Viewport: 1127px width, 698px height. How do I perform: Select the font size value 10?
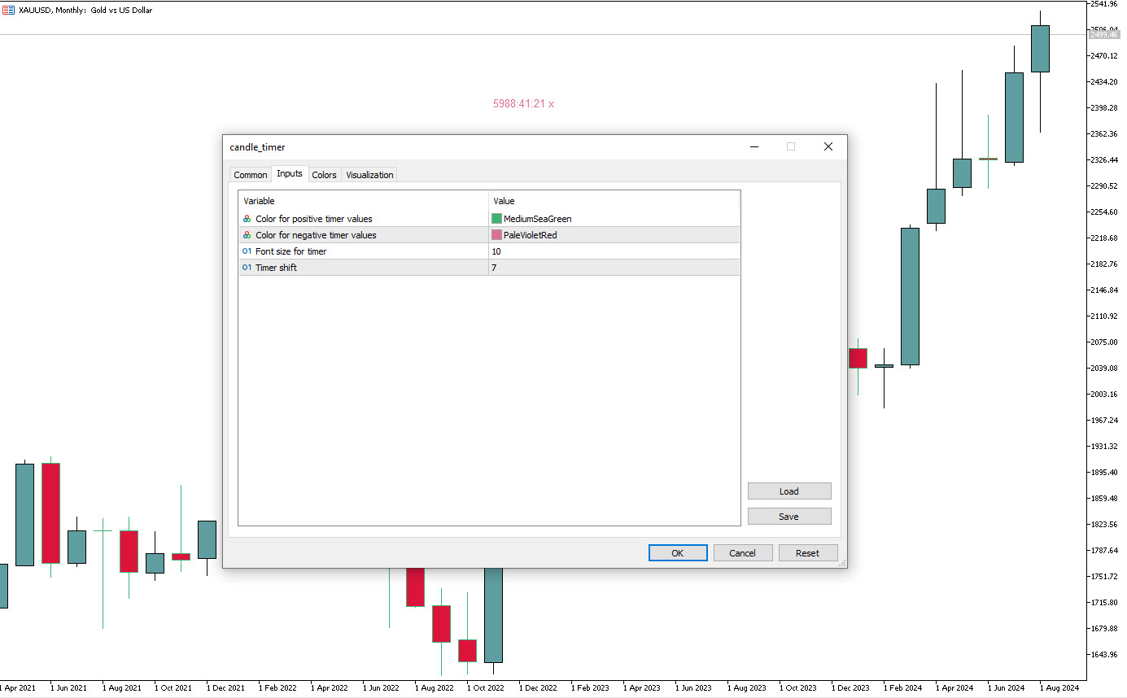pyautogui.click(x=496, y=251)
